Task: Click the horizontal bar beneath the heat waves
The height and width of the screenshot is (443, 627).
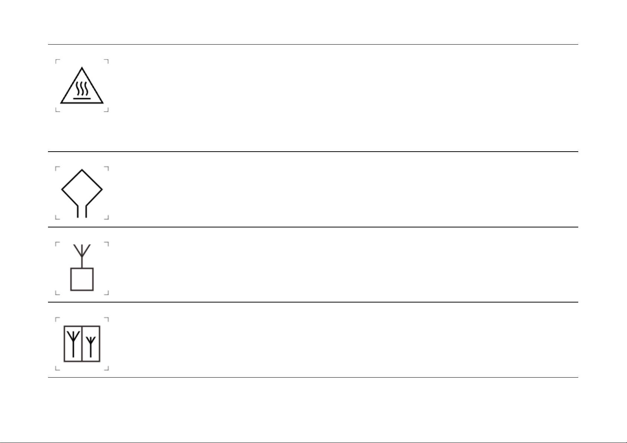Action: pos(82,98)
